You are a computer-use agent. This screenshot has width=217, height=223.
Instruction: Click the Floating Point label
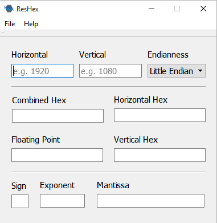(35, 140)
